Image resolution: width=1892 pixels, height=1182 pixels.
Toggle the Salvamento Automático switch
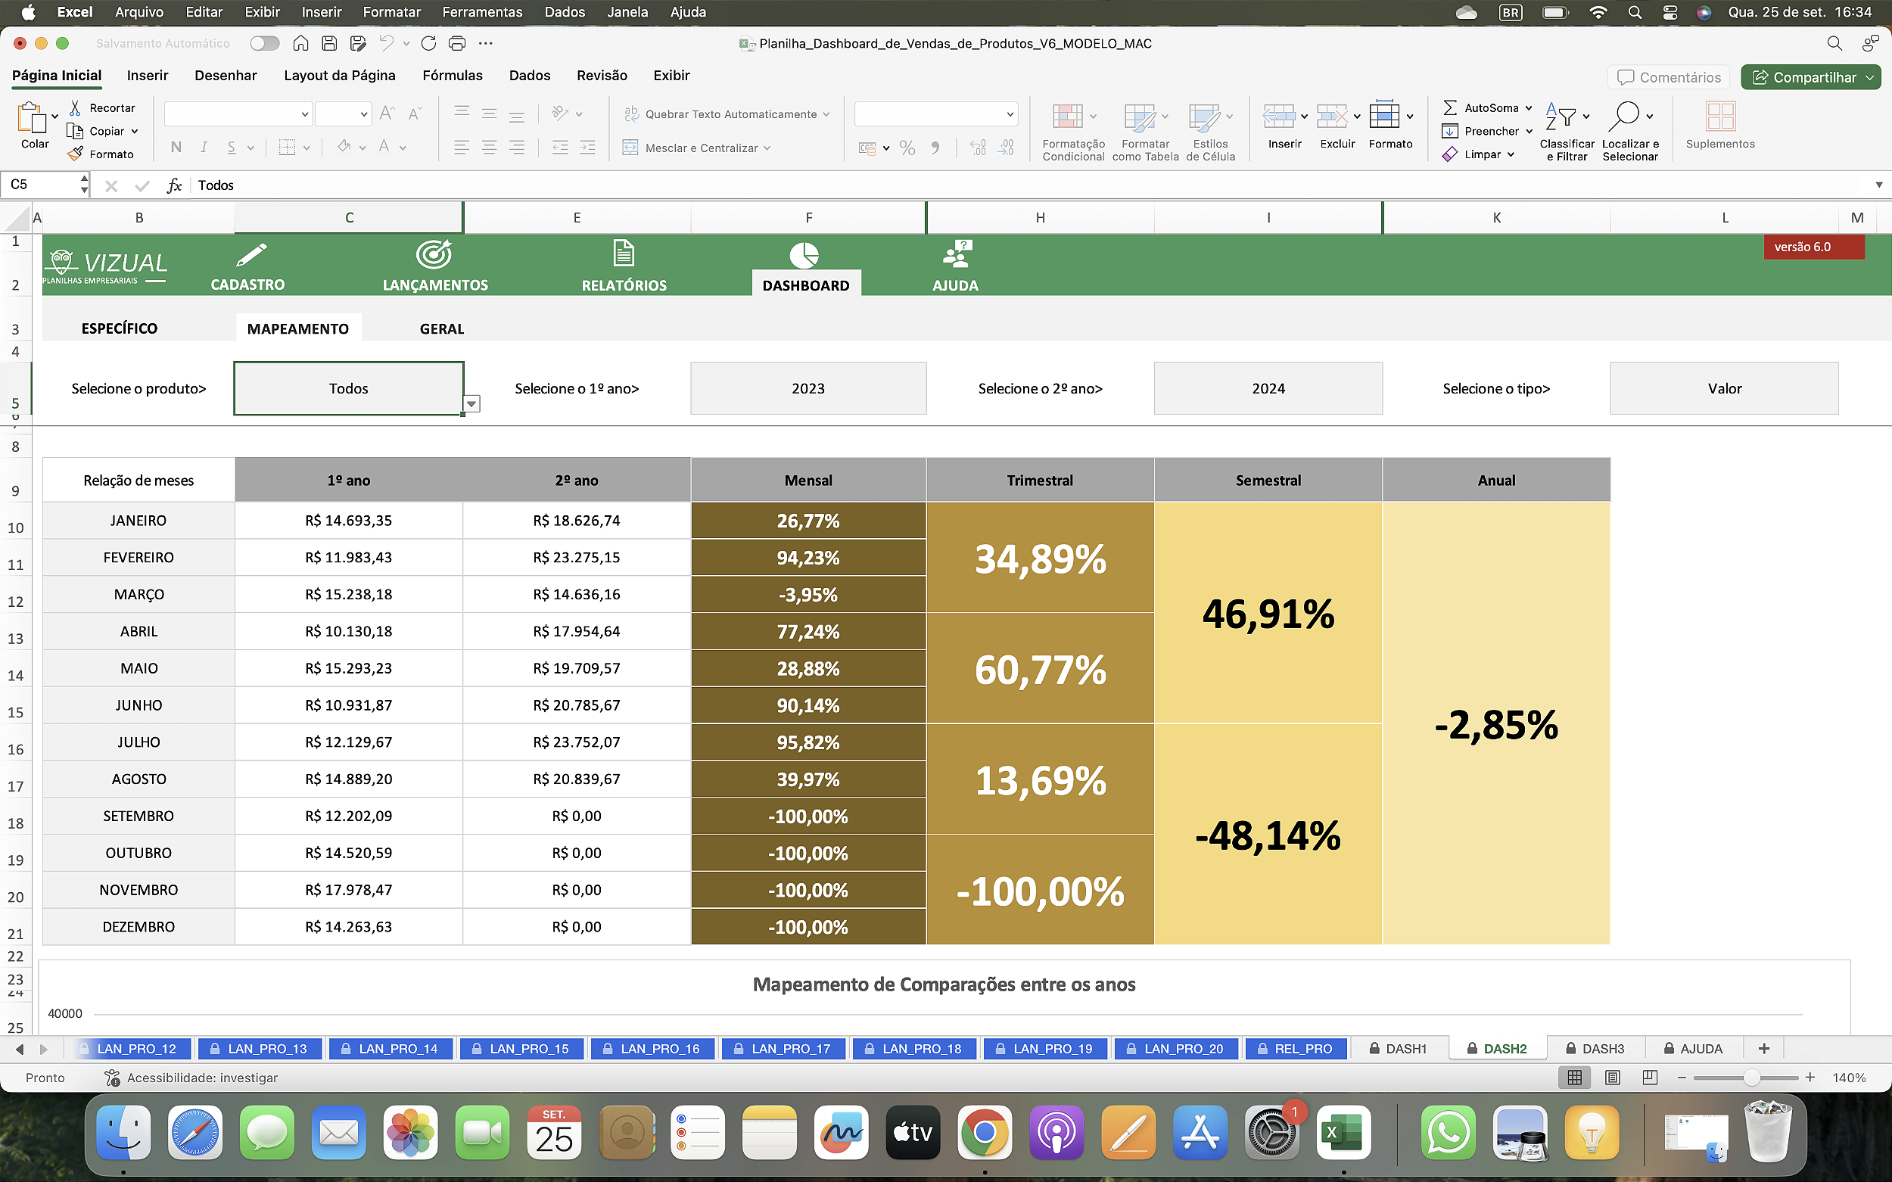click(264, 43)
